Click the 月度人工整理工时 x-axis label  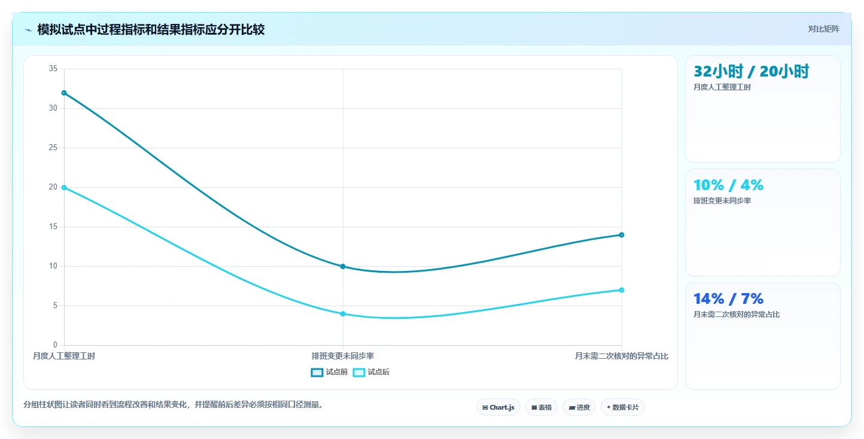pyautogui.click(x=64, y=356)
